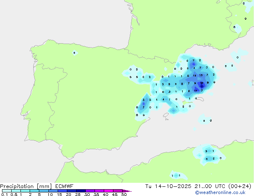Screen dimensions: 254x196
Task: Click the '12' precipitation value on map
Action: click(x=195, y=76)
